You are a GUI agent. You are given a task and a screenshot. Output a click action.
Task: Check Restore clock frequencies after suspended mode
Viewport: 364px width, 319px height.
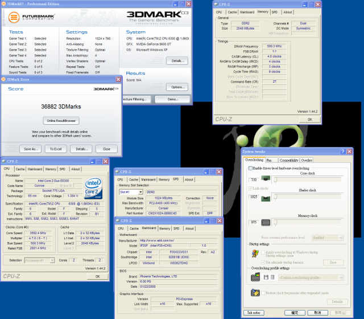point(263,293)
